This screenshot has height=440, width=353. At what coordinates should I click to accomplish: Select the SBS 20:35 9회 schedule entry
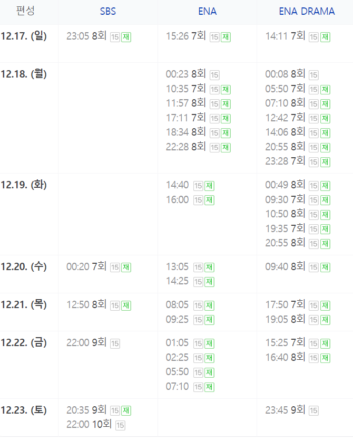[86, 410]
